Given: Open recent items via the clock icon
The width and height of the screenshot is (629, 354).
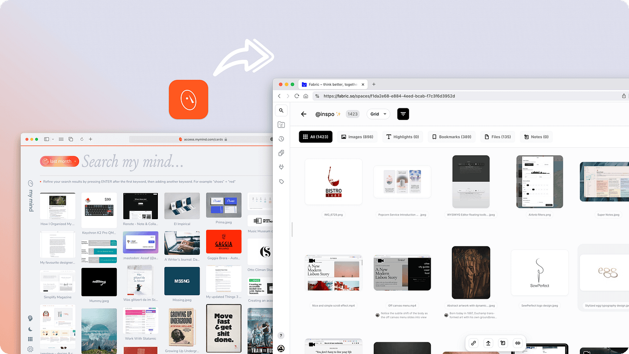Looking at the screenshot, I should [x=281, y=138].
